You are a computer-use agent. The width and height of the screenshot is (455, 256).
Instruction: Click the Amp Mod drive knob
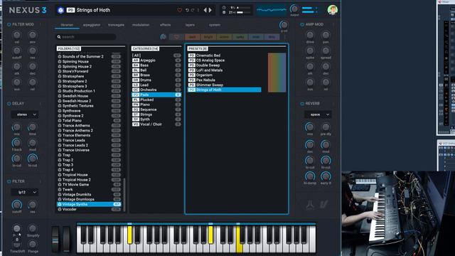click(x=310, y=35)
